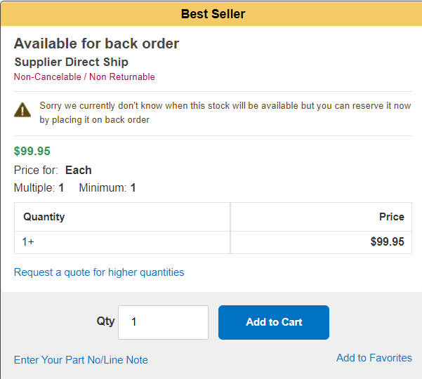Click the Quantity column header
The height and width of the screenshot is (379, 422).
tap(44, 217)
